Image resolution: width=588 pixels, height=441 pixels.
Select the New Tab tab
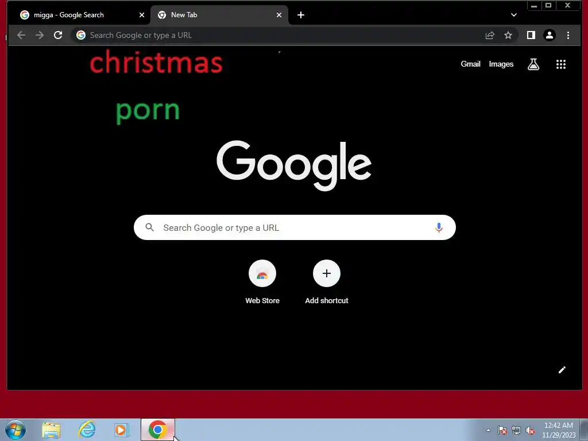tap(219, 15)
